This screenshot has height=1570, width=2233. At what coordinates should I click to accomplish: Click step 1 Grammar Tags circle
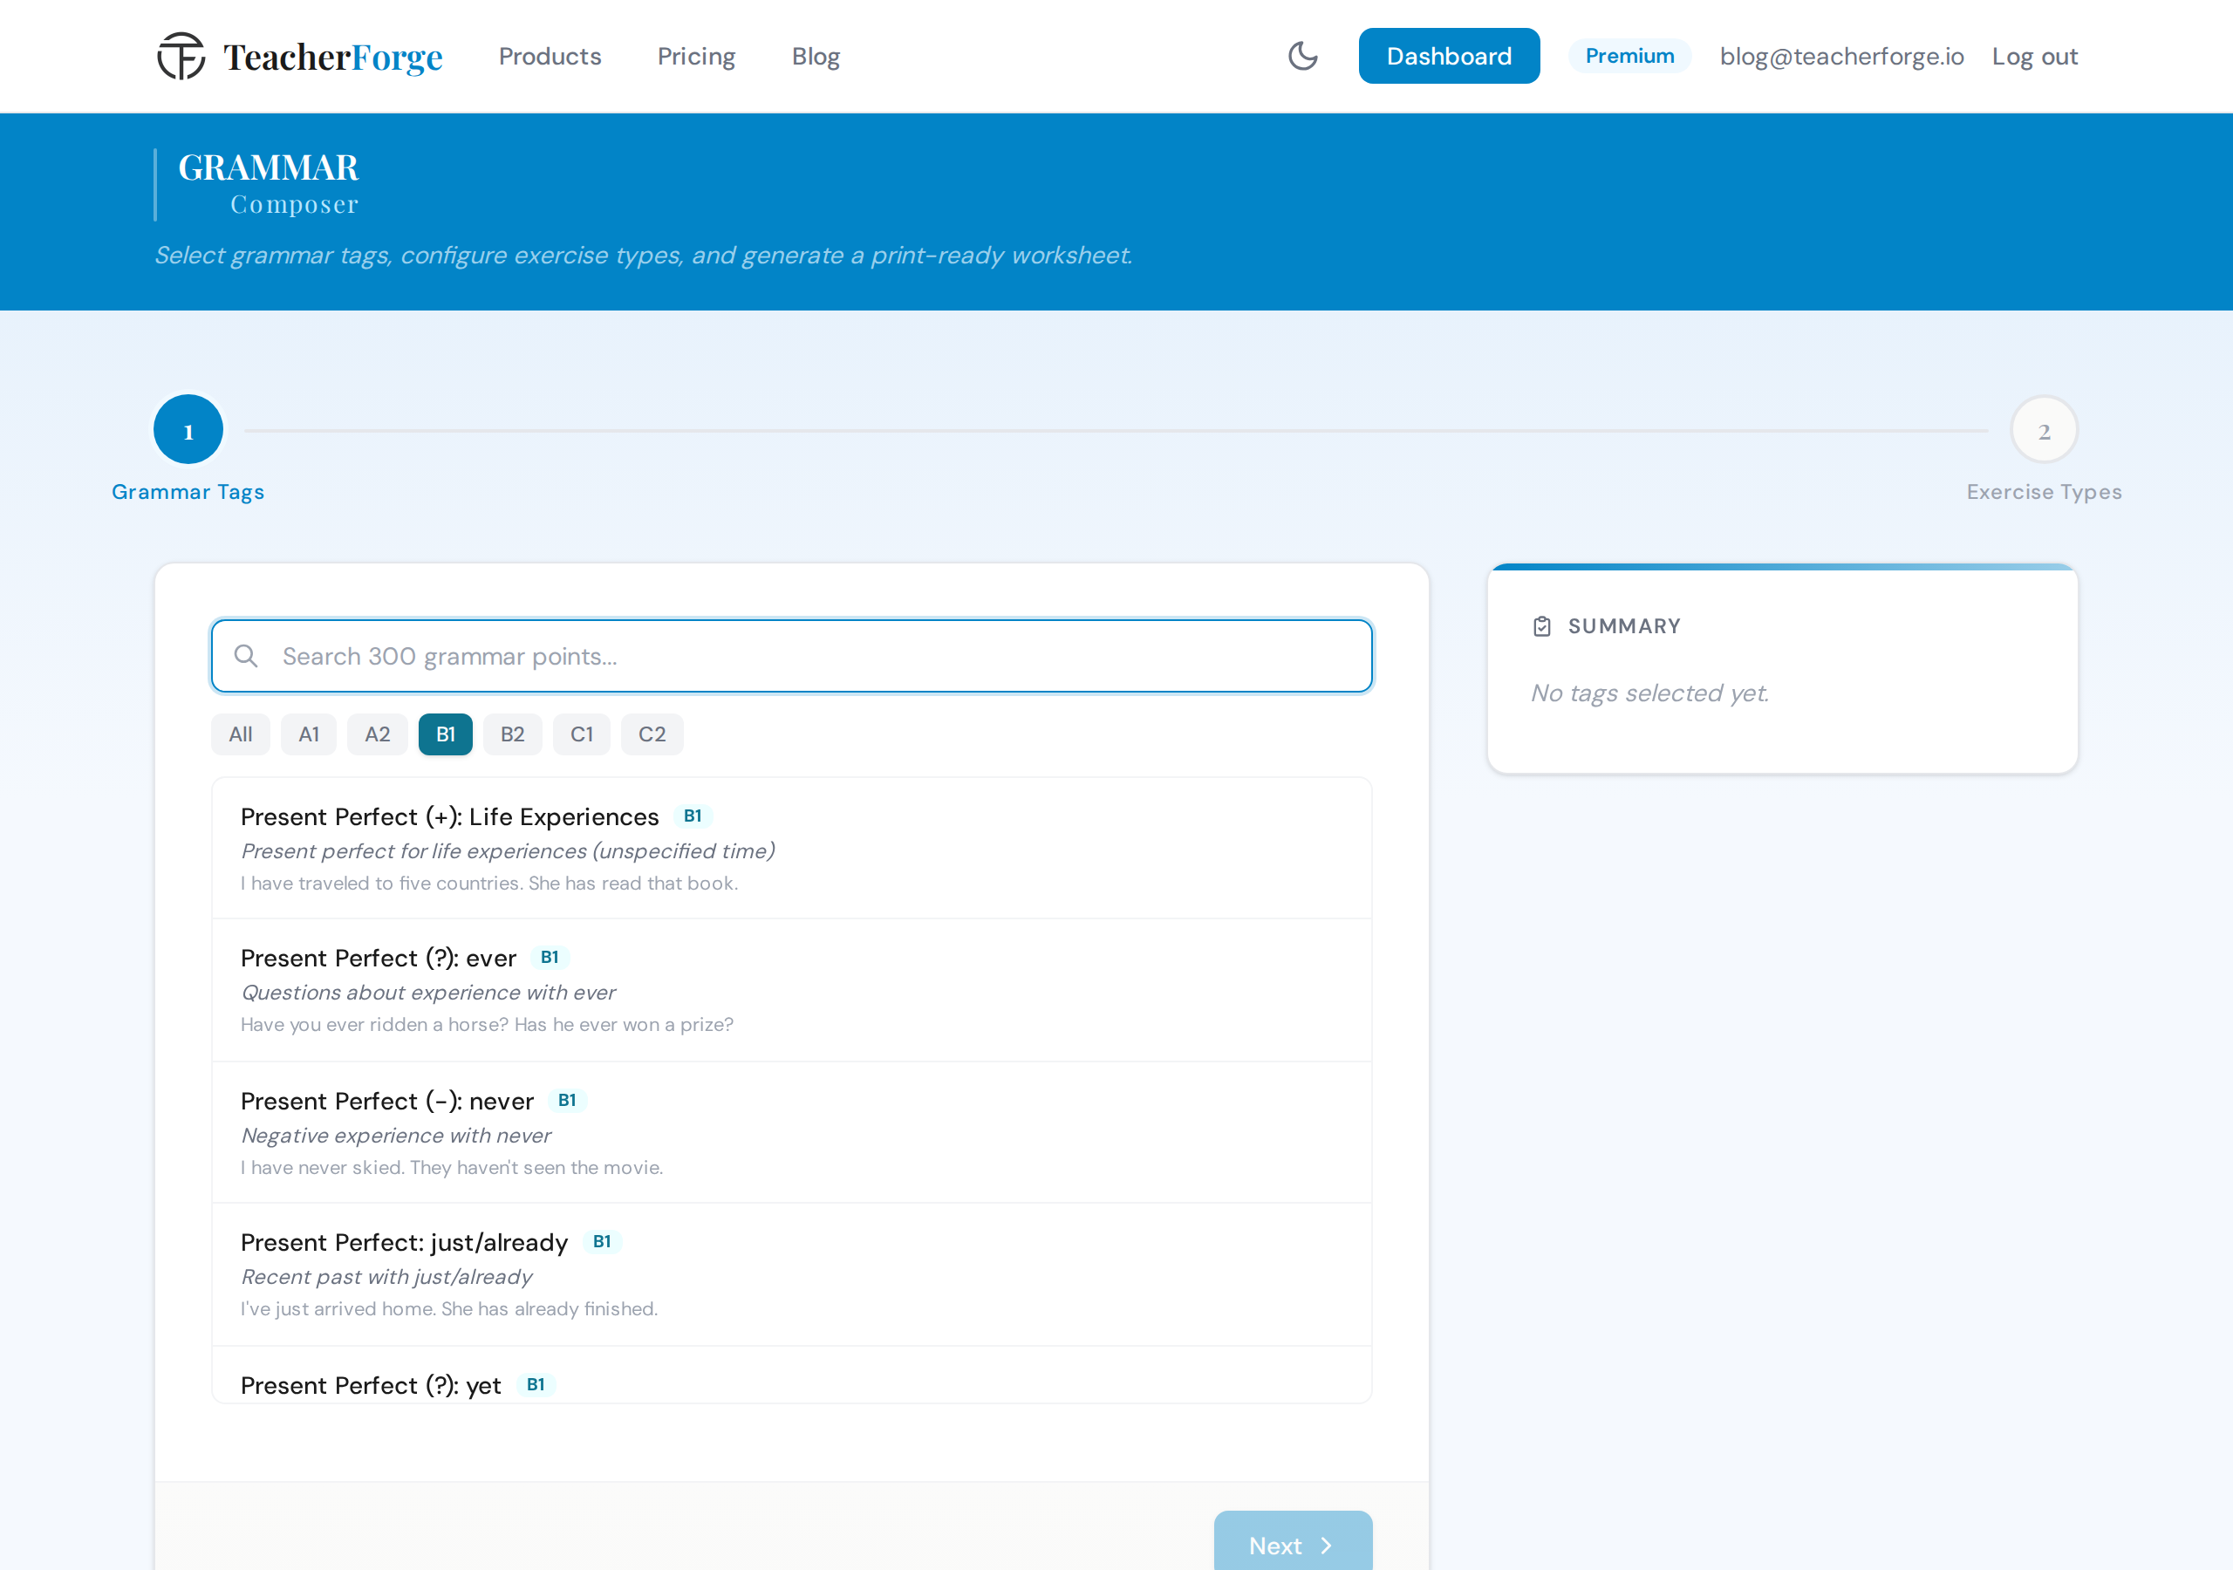pyautogui.click(x=188, y=430)
